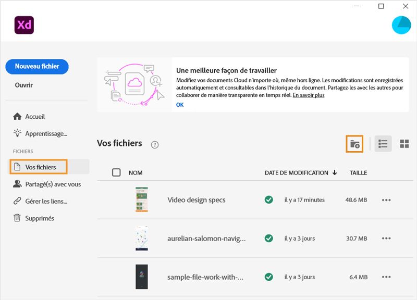Click the document icon beside Vos fichiers

tap(17, 167)
